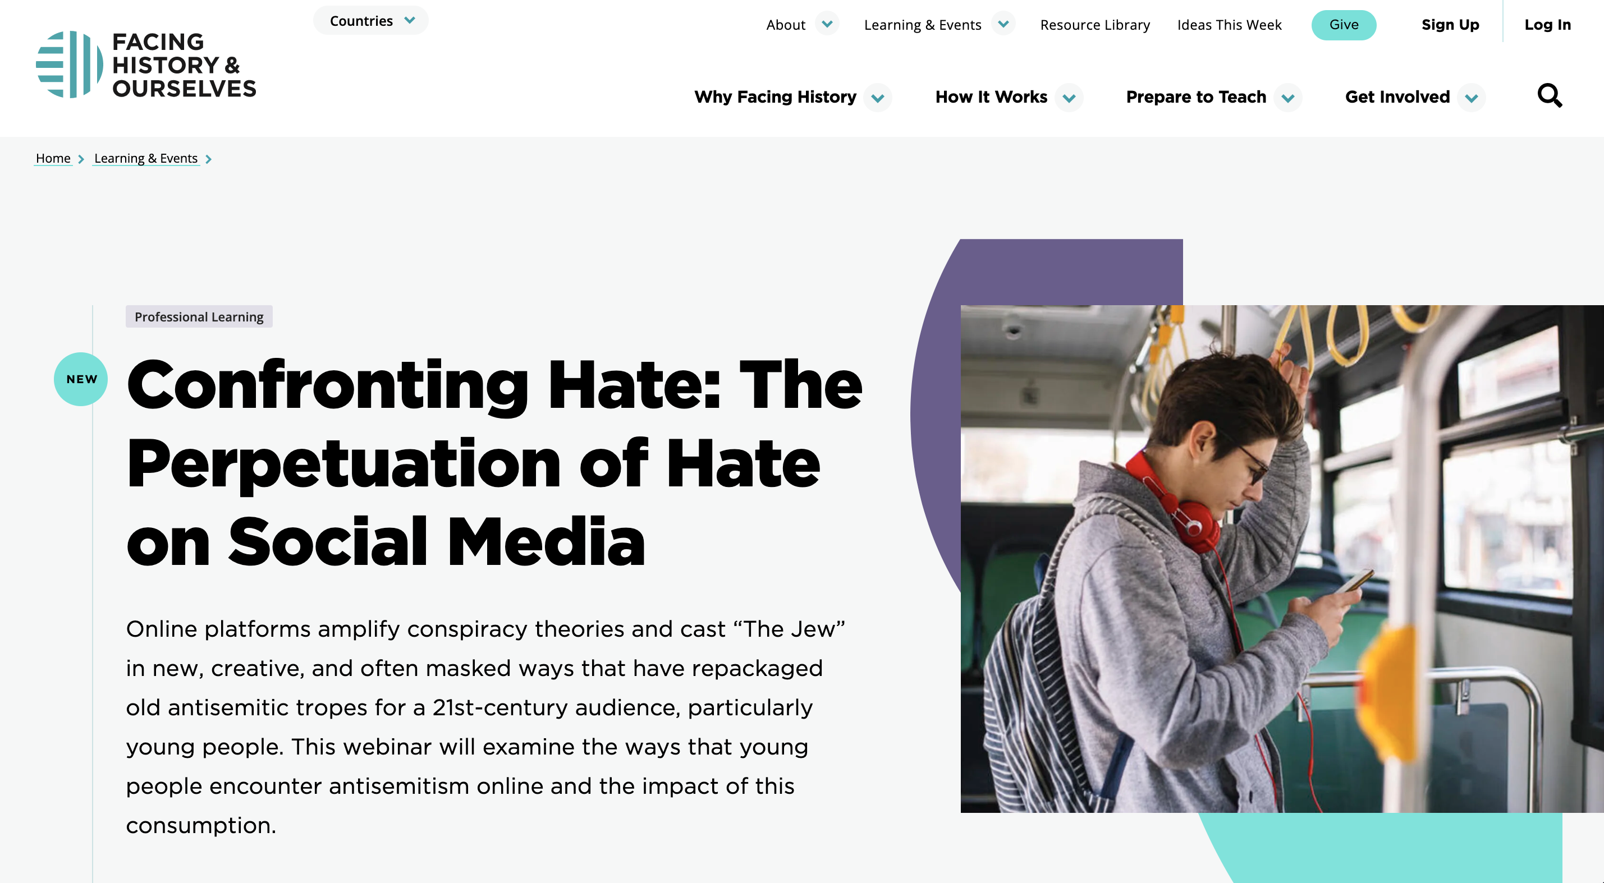Click the NEW badge circle

click(81, 379)
